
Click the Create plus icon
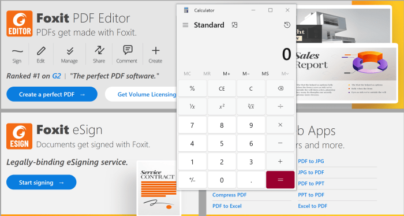click(x=156, y=50)
